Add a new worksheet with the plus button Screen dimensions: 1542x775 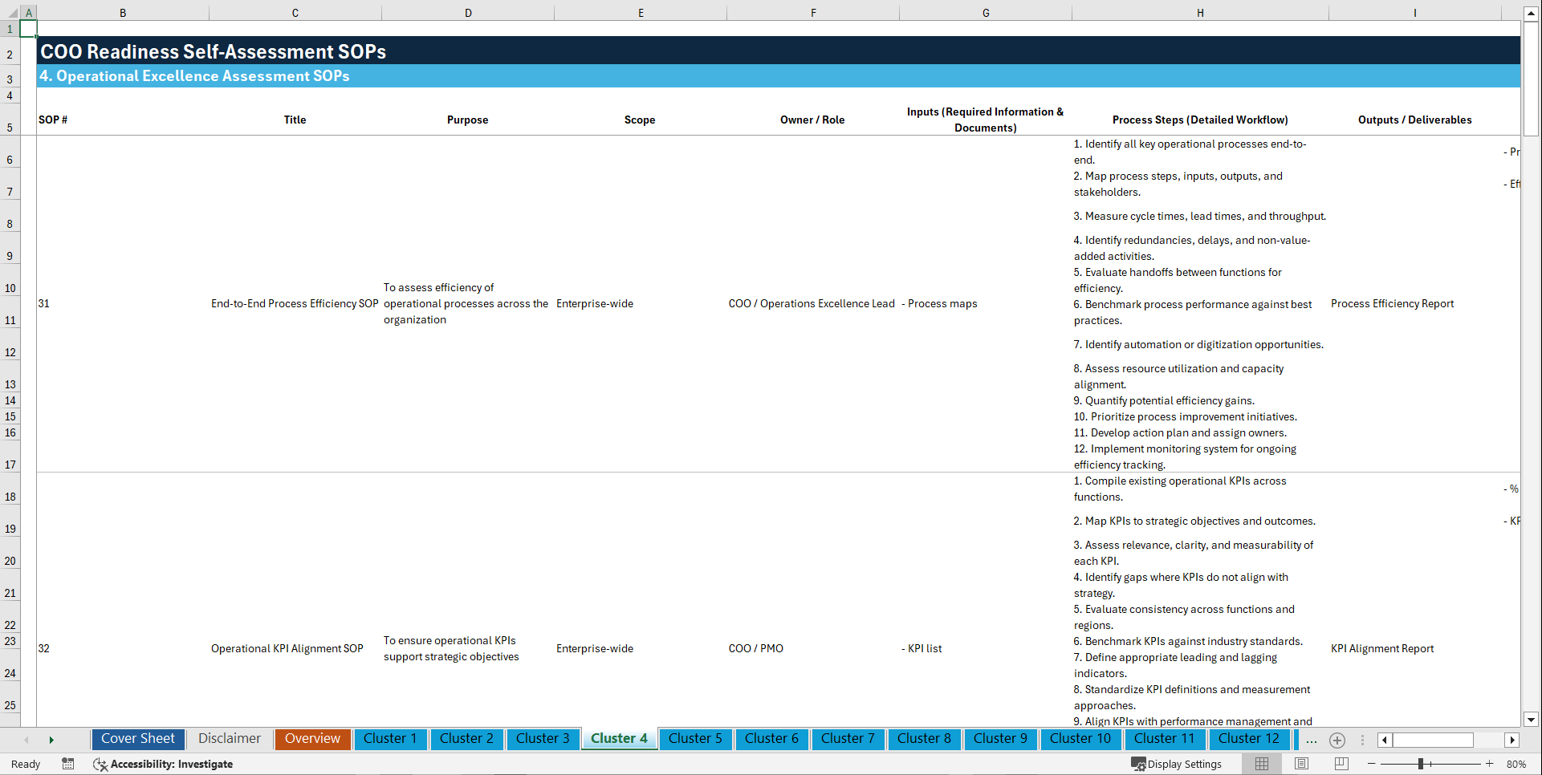tap(1337, 740)
